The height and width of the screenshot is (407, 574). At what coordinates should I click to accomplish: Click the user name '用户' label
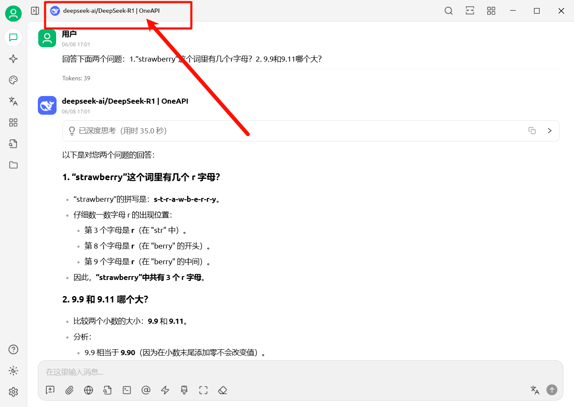69,34
